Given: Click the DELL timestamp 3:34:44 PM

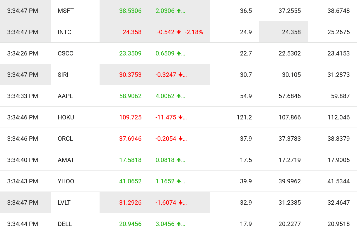Looking at the screenshot, I should pos(23,224).
